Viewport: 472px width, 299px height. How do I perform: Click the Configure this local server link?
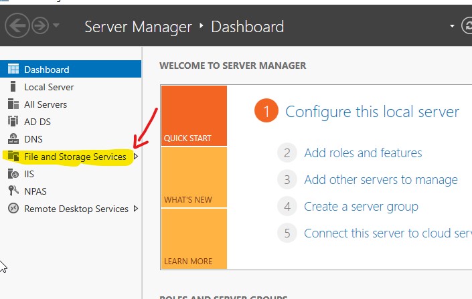[372, 112]
